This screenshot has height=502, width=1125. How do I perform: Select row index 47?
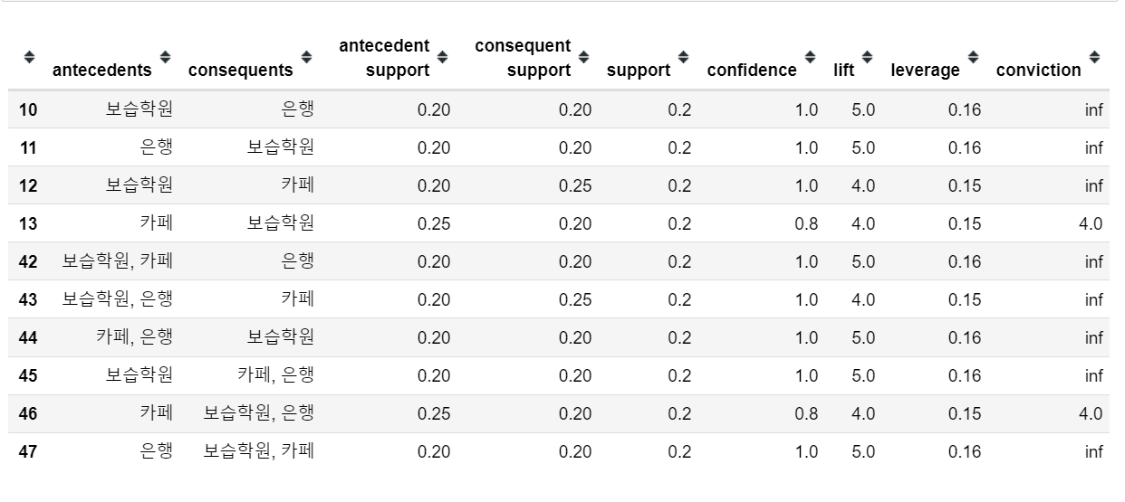[x=28, y=451]
